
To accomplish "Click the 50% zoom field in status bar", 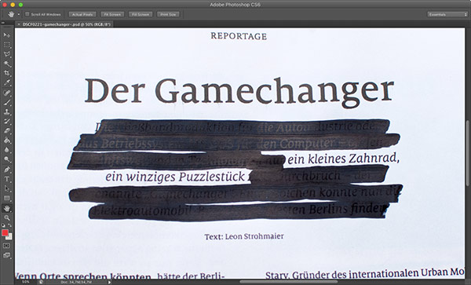I will [x=26, y=282].
